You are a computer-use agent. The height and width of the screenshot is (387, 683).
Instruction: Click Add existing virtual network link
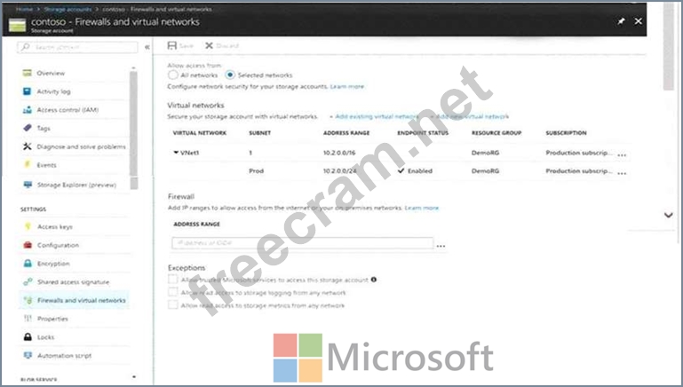tap(375, 116)
